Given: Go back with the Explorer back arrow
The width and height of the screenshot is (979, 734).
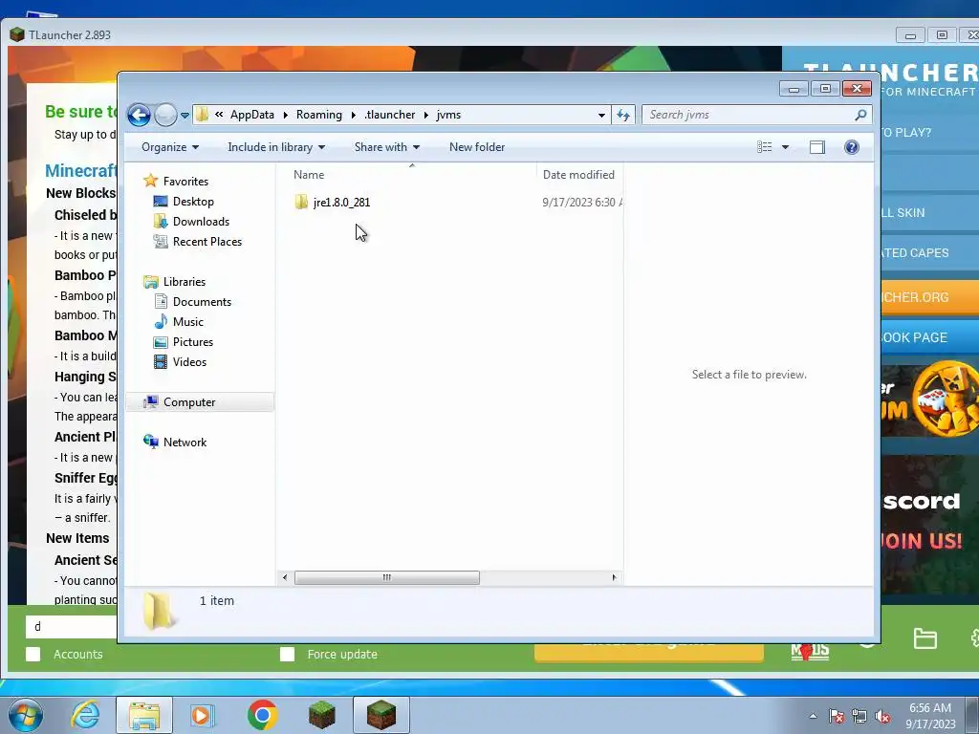Looking at the screenshot, I should click(x=139, y=115).
